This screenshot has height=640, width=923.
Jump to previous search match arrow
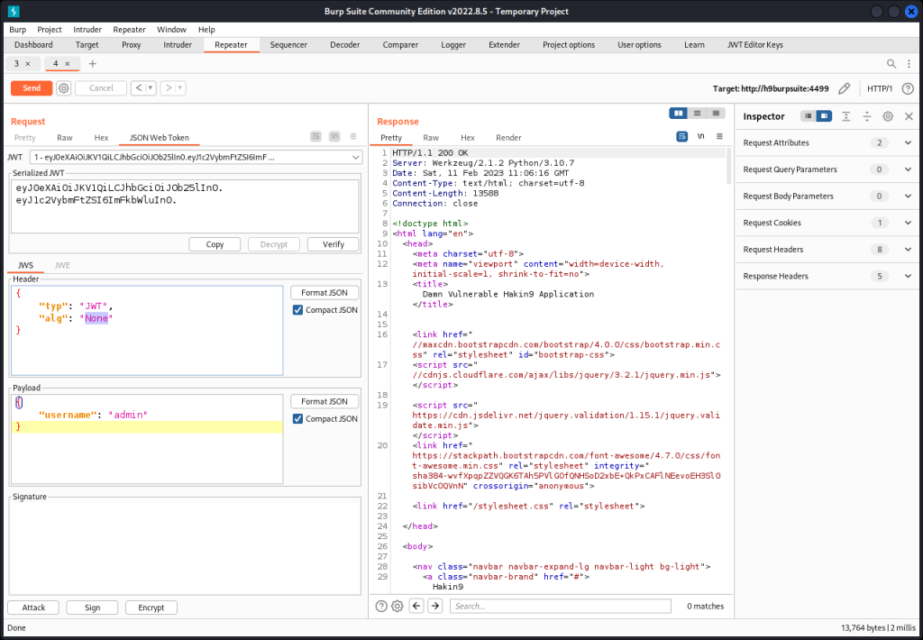(416, 607)
